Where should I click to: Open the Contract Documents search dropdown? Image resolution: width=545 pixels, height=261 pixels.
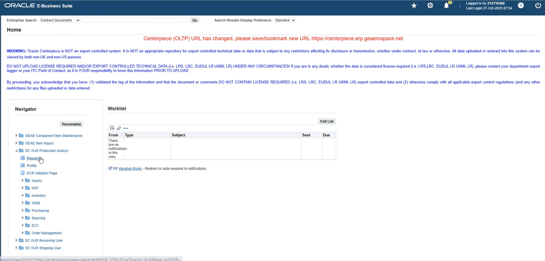point(60,20)
